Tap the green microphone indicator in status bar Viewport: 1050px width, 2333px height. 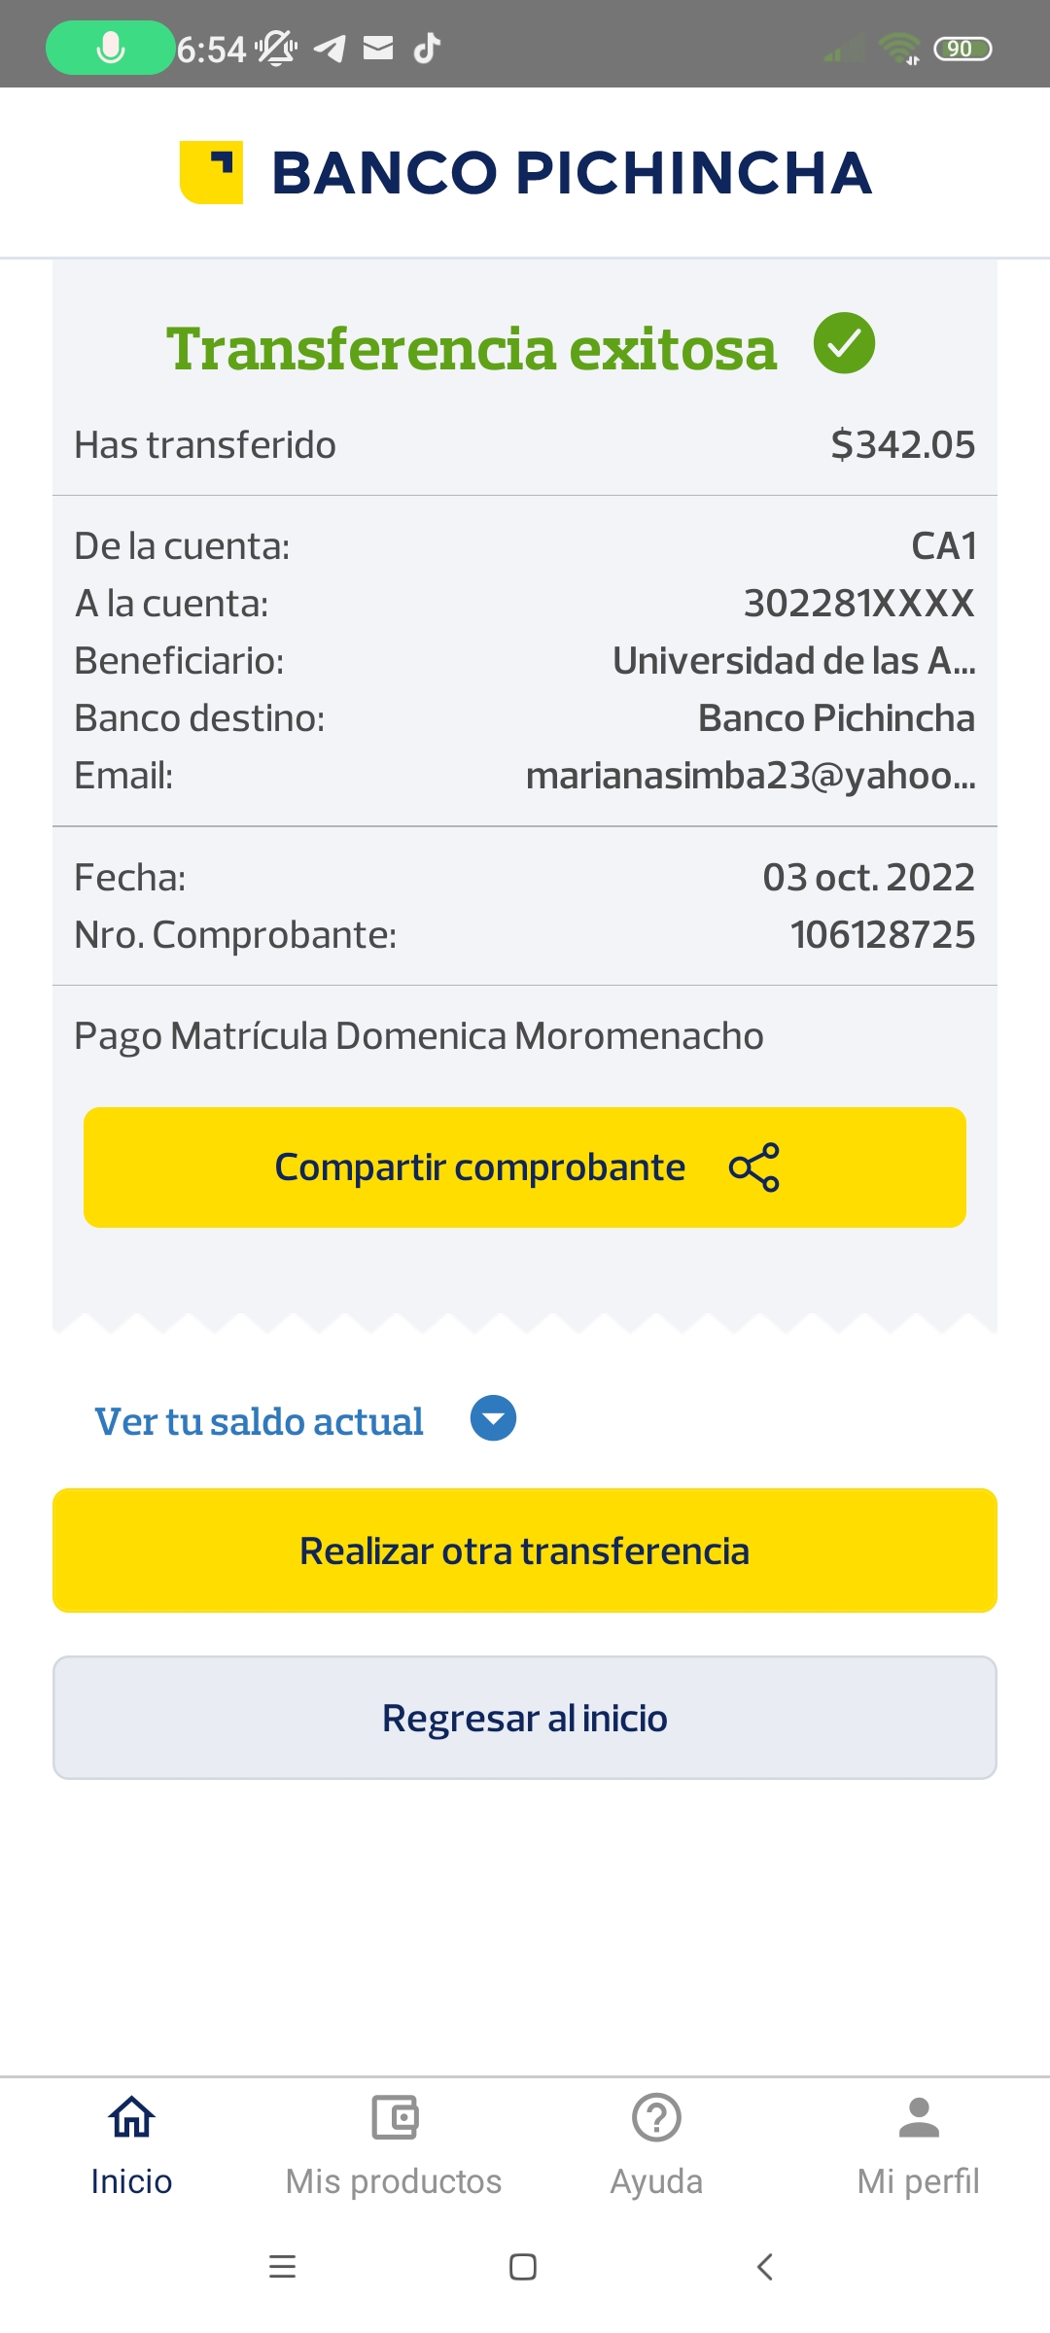[x=110, y=48]
